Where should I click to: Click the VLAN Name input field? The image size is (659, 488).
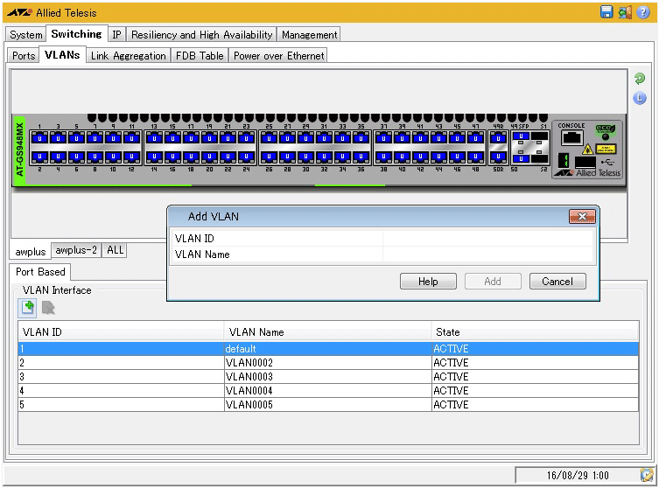[488, 254]
